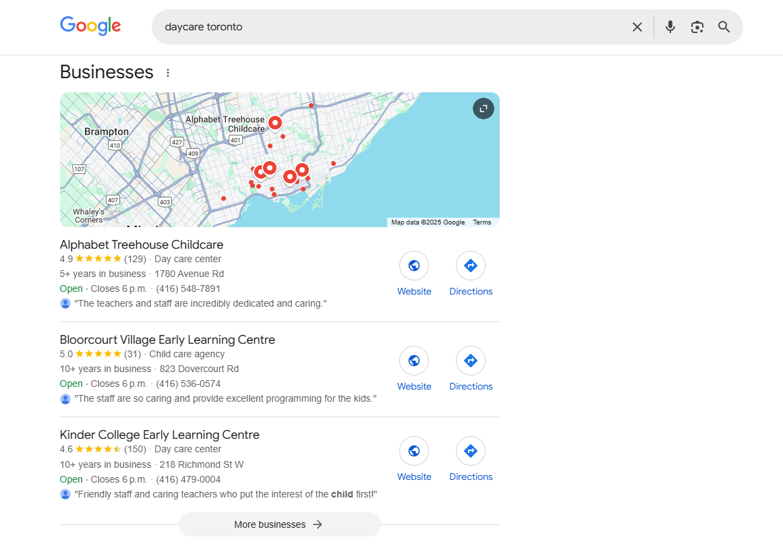The height and width of the screenshot is (550, 783).
Task: Open Kinder College's website via globe icon
Action: (414, 451)
